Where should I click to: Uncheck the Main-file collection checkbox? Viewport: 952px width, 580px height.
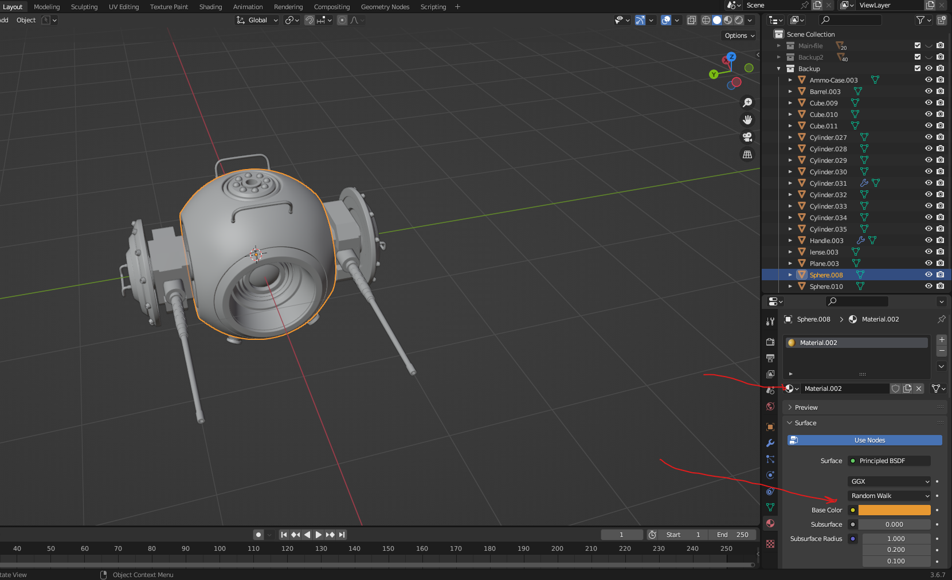pyautogui.click(x=918, y=46)
